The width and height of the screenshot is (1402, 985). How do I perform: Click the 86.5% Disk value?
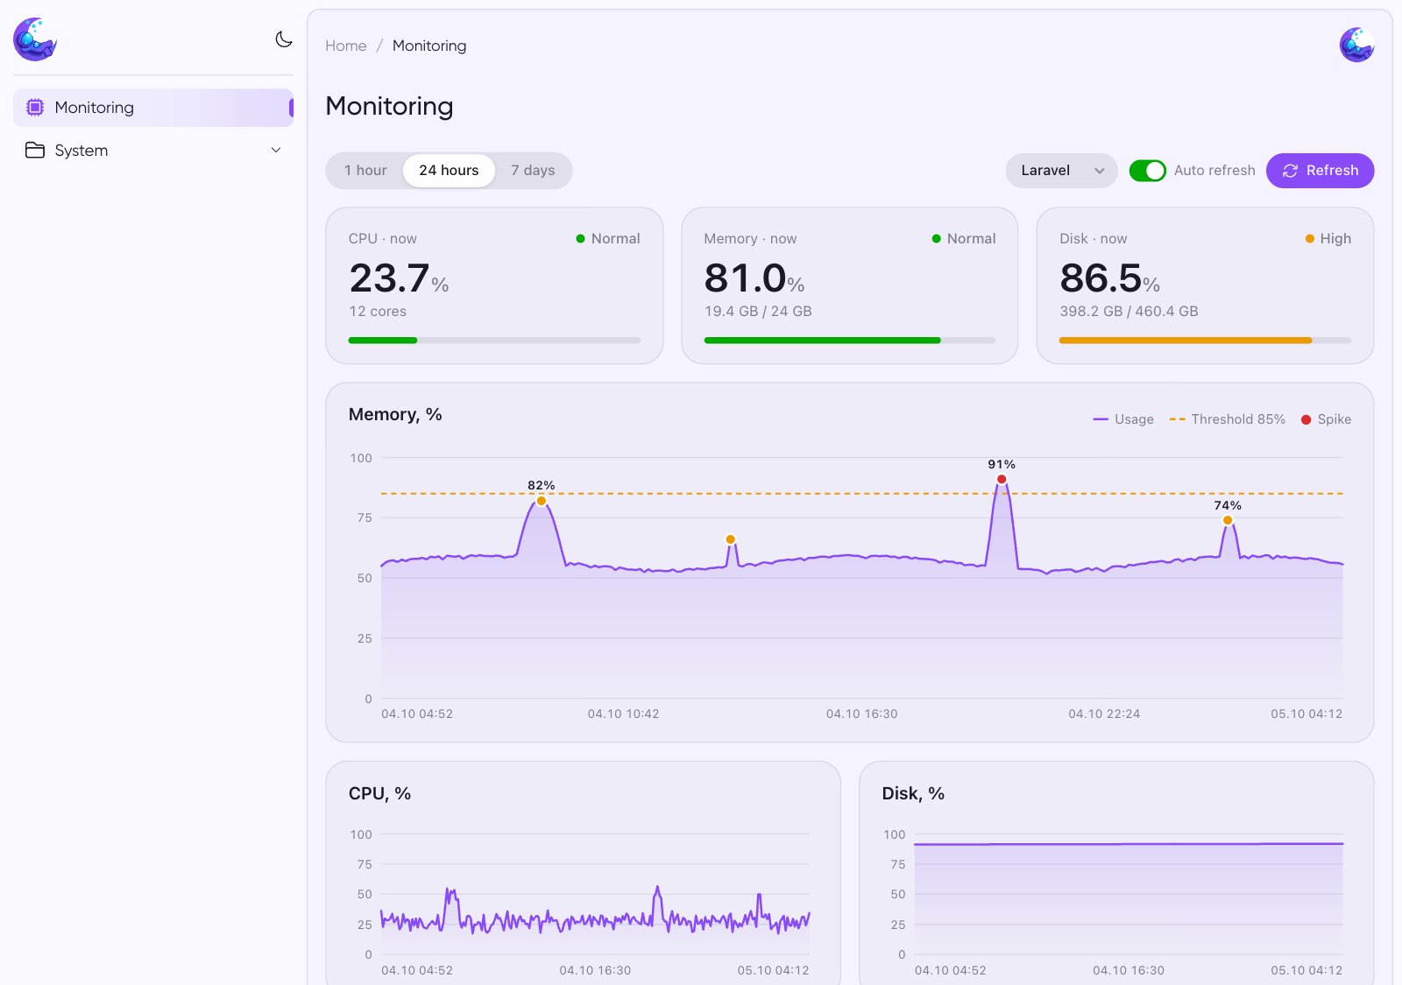(1110, 278)
